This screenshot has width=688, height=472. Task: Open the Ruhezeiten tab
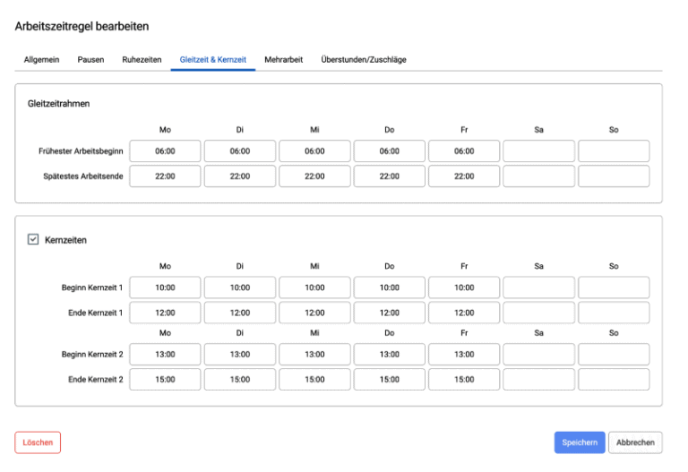point(142,60)
